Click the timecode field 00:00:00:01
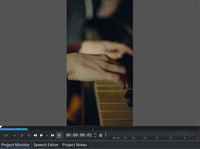The width and height of the screenshot is (200, 149). click(79, 135)
